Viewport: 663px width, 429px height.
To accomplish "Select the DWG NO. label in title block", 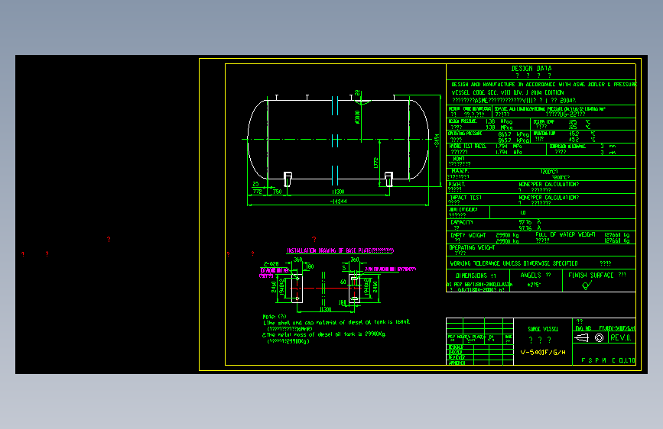I will tap(583, 328).
